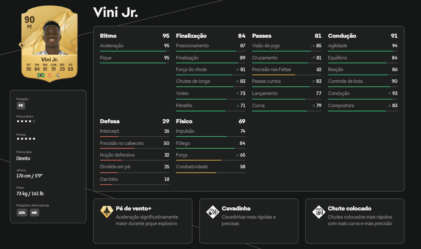The image size is (421, 249).
Task: Click the Vini Jr. page title
Action: (115, 13)
